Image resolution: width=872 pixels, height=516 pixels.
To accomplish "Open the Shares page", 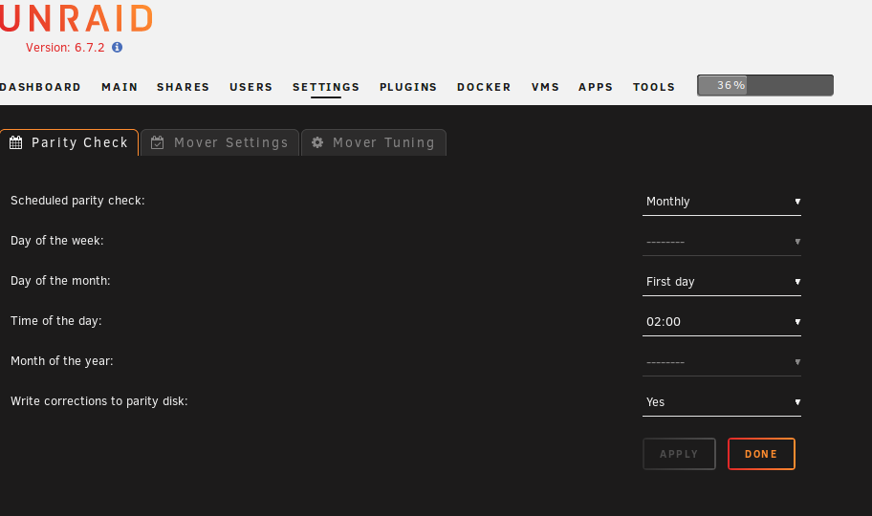I will coord(183,87).
